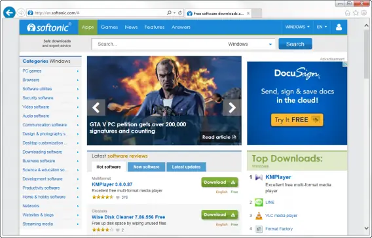This screenshot has width=372, height=238.
Task: Click the address bar search magnifier icon
Action: tap(169, 13)
